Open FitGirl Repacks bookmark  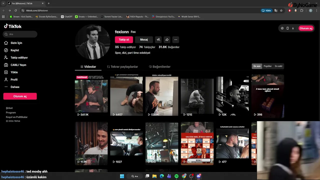[x=137, y=17]
